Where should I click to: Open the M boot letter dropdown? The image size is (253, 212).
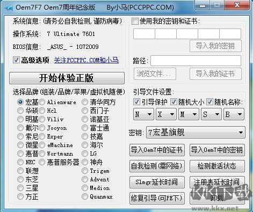pyautogui.click(x=189, y=114)
